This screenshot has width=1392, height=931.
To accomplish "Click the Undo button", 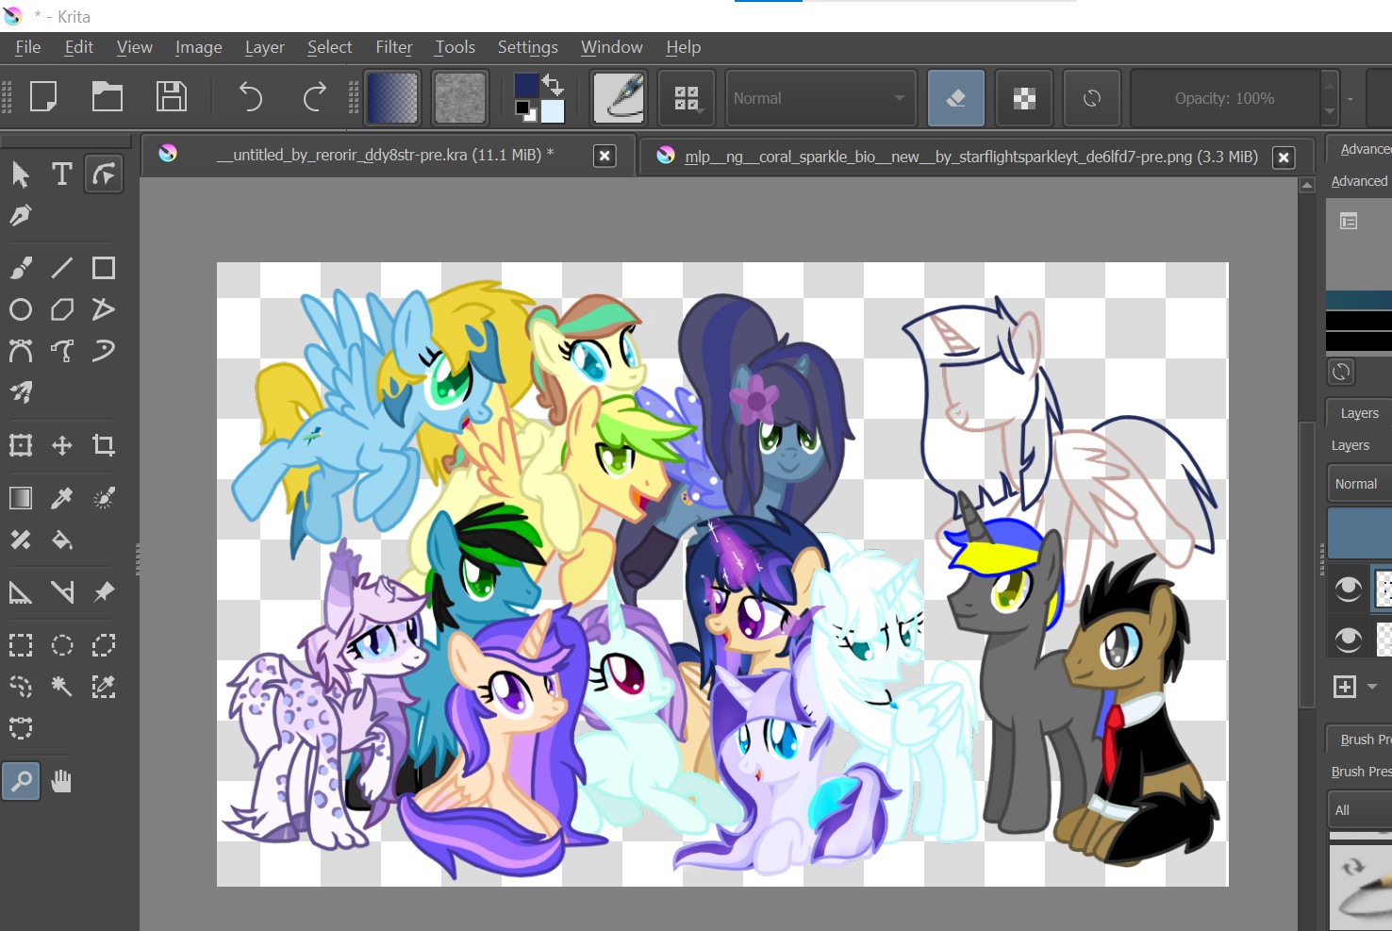I will [251, 97].
